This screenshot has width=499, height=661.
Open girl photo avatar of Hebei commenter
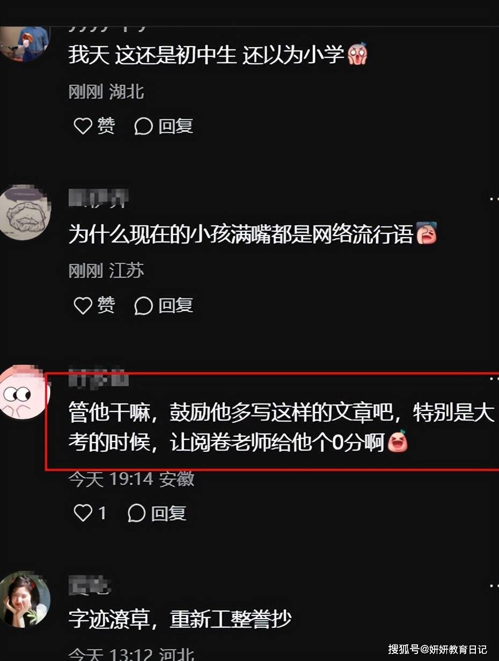pyautogui.click(x=24, y=599)
